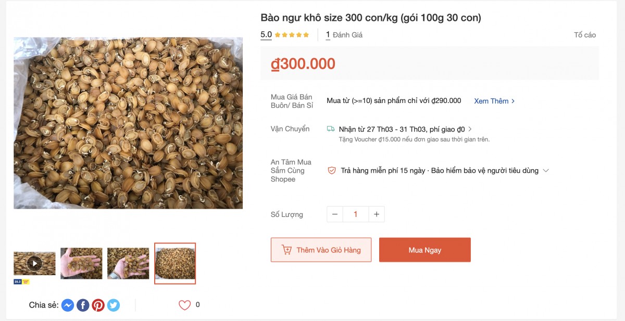Screen dimensions: 625x321
Task: Share the product on Twitter
Action: point(114,305)
